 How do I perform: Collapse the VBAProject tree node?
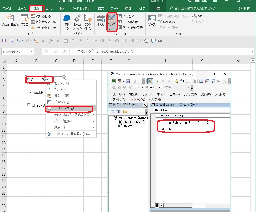click(x=111, y=118)
